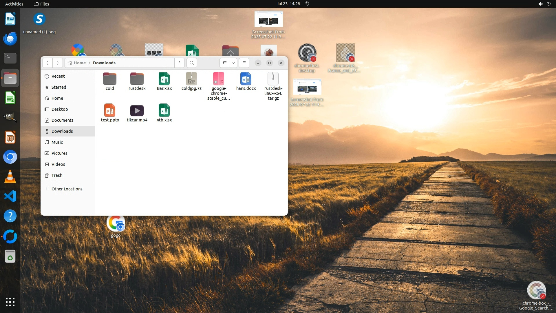Select Starred in the sidebar

tap(58, 87)
